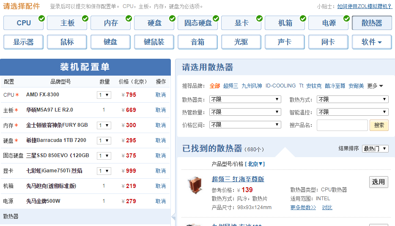Click 选用 for 超频三 红海至尊版

379,182
